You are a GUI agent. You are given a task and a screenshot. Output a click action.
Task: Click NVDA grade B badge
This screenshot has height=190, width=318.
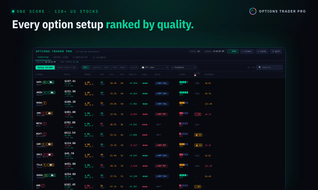[45, 103]
